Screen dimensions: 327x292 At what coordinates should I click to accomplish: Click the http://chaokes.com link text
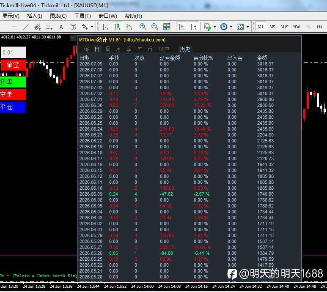coord(145,40)
